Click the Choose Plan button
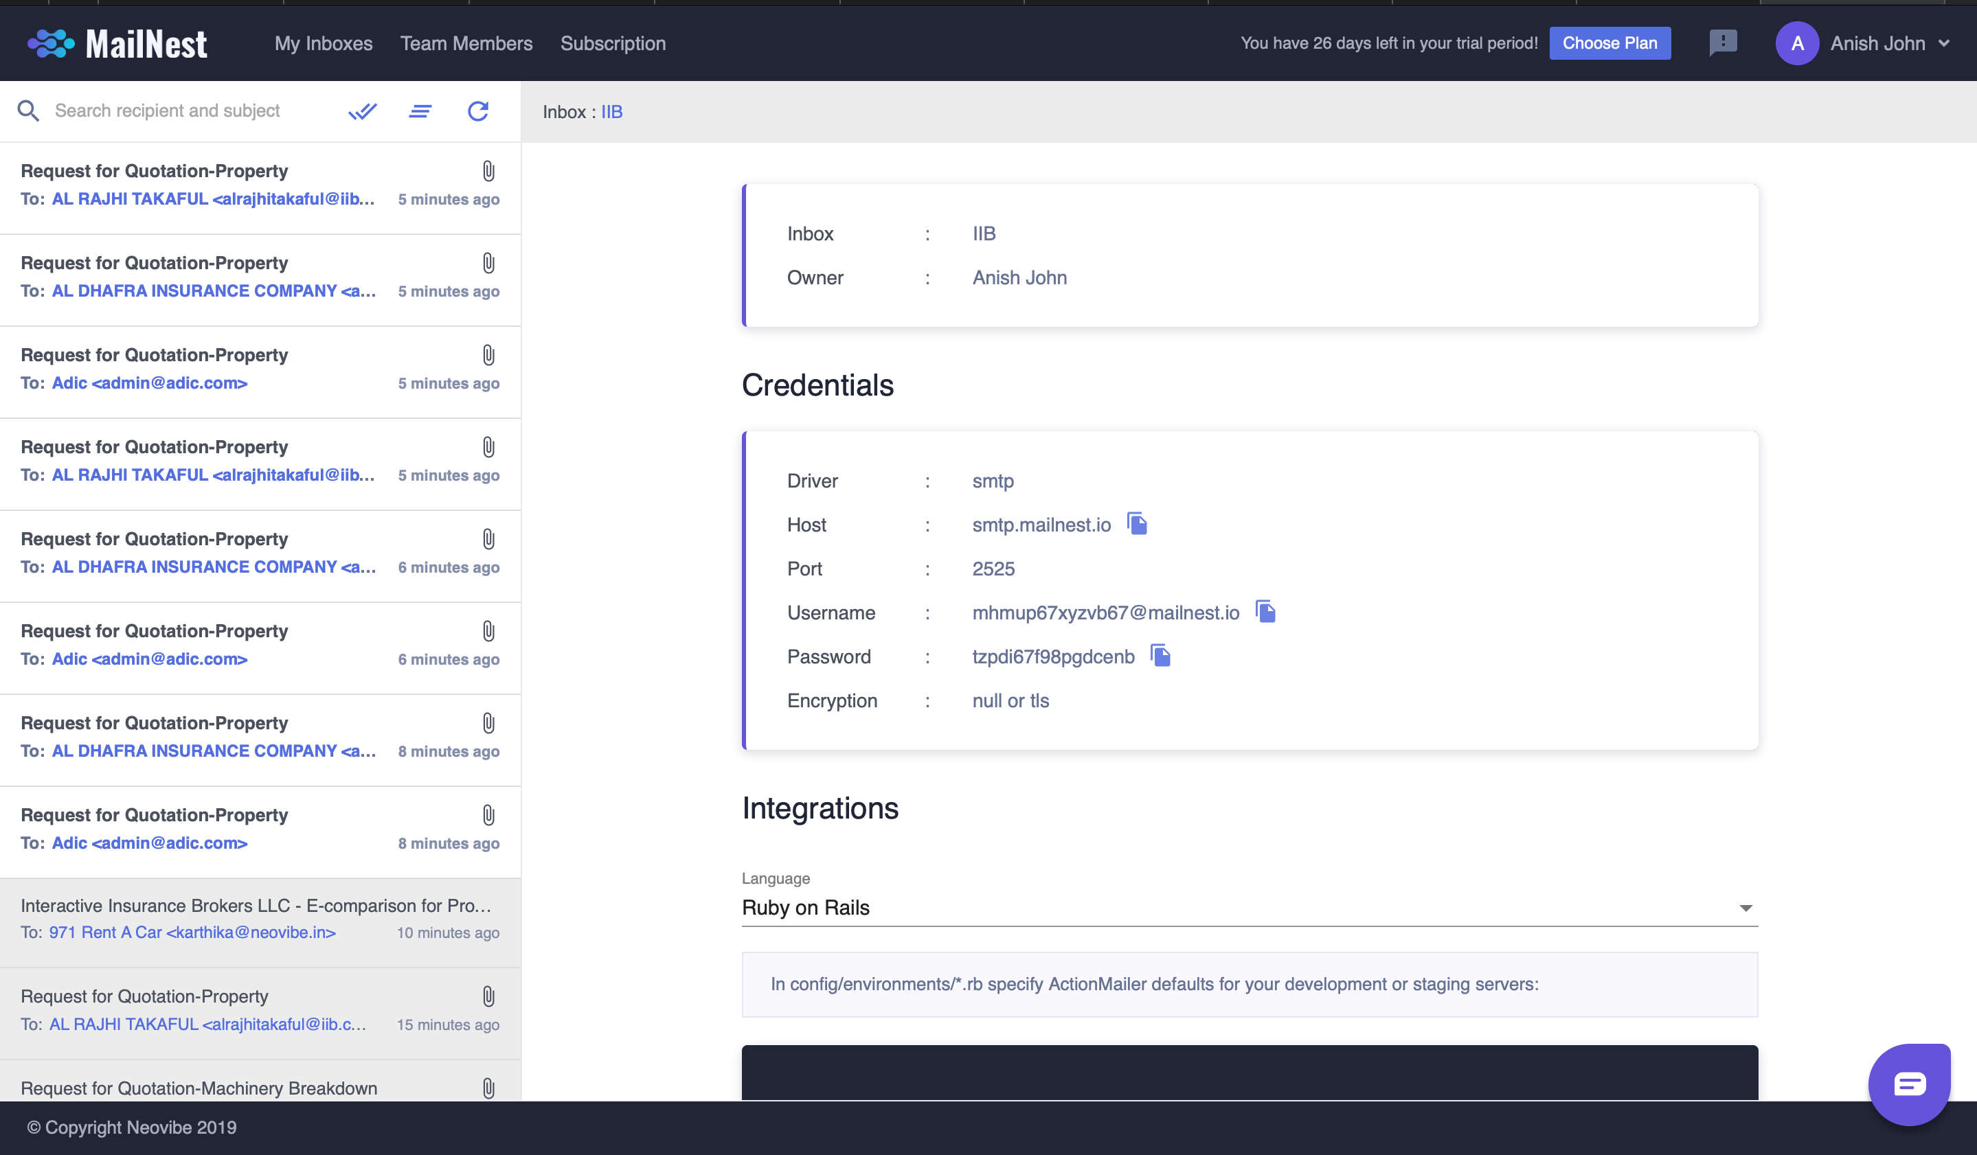This screenshot has width=1977, height=1155. point(1609,43)
